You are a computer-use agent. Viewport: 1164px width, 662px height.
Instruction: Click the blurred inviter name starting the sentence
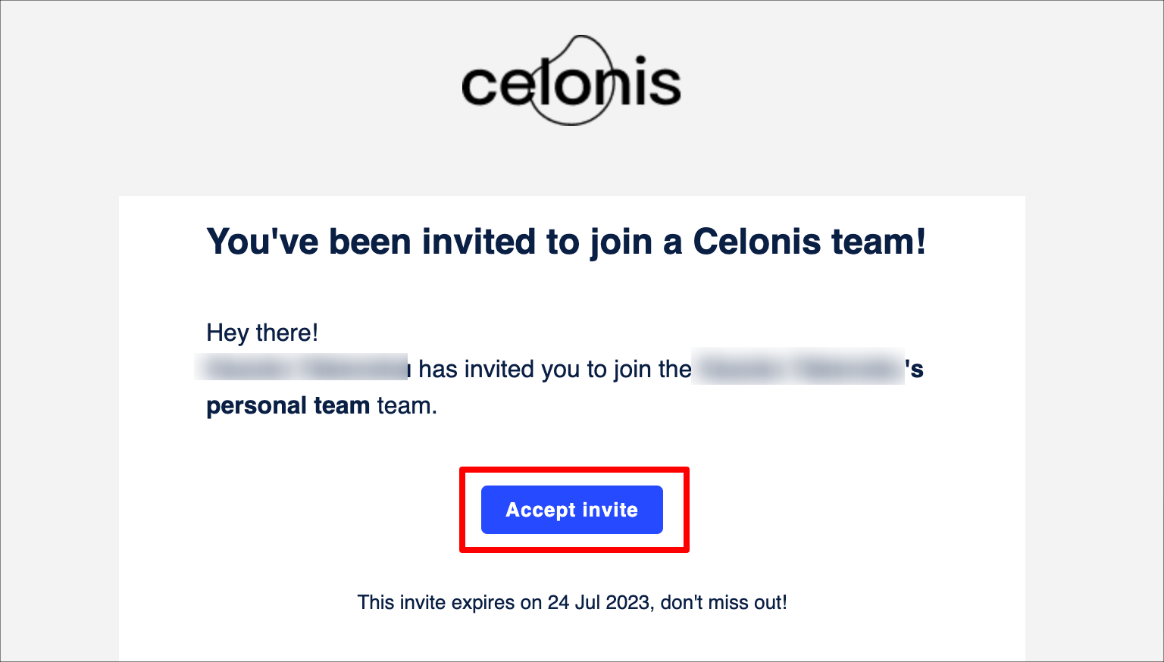(303, 368)
